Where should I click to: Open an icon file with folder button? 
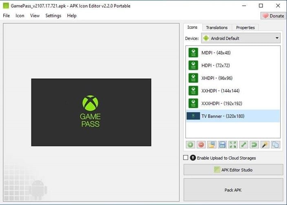click(x=212, y=145)
